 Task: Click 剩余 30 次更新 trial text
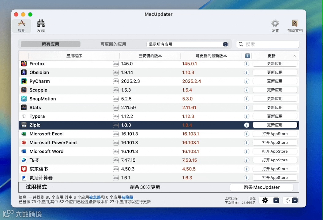(145, 187)
